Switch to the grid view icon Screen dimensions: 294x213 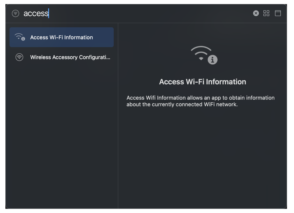coord(266,13)
